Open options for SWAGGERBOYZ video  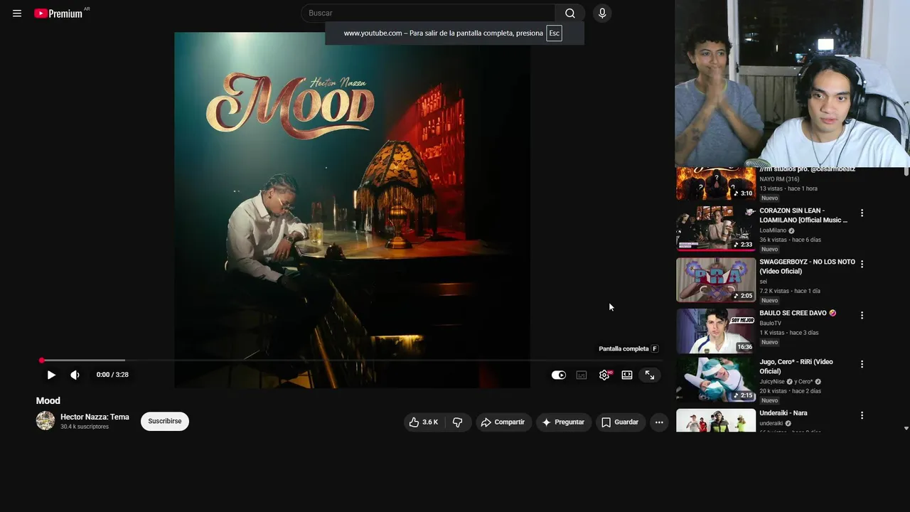coord(862,264)
